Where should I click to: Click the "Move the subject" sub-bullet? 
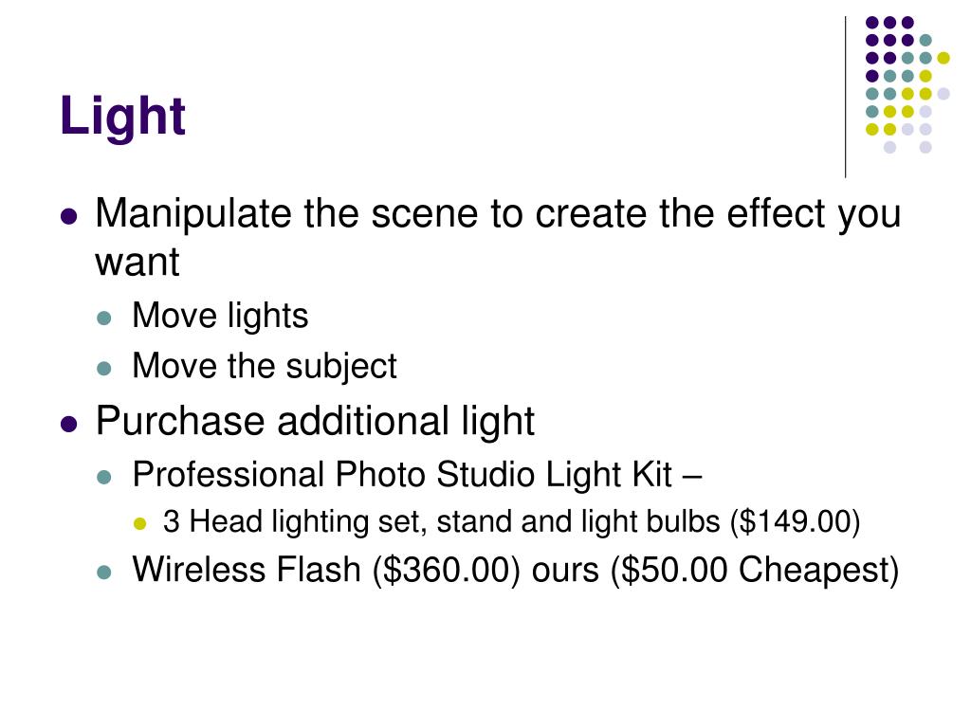coord(265,366)
